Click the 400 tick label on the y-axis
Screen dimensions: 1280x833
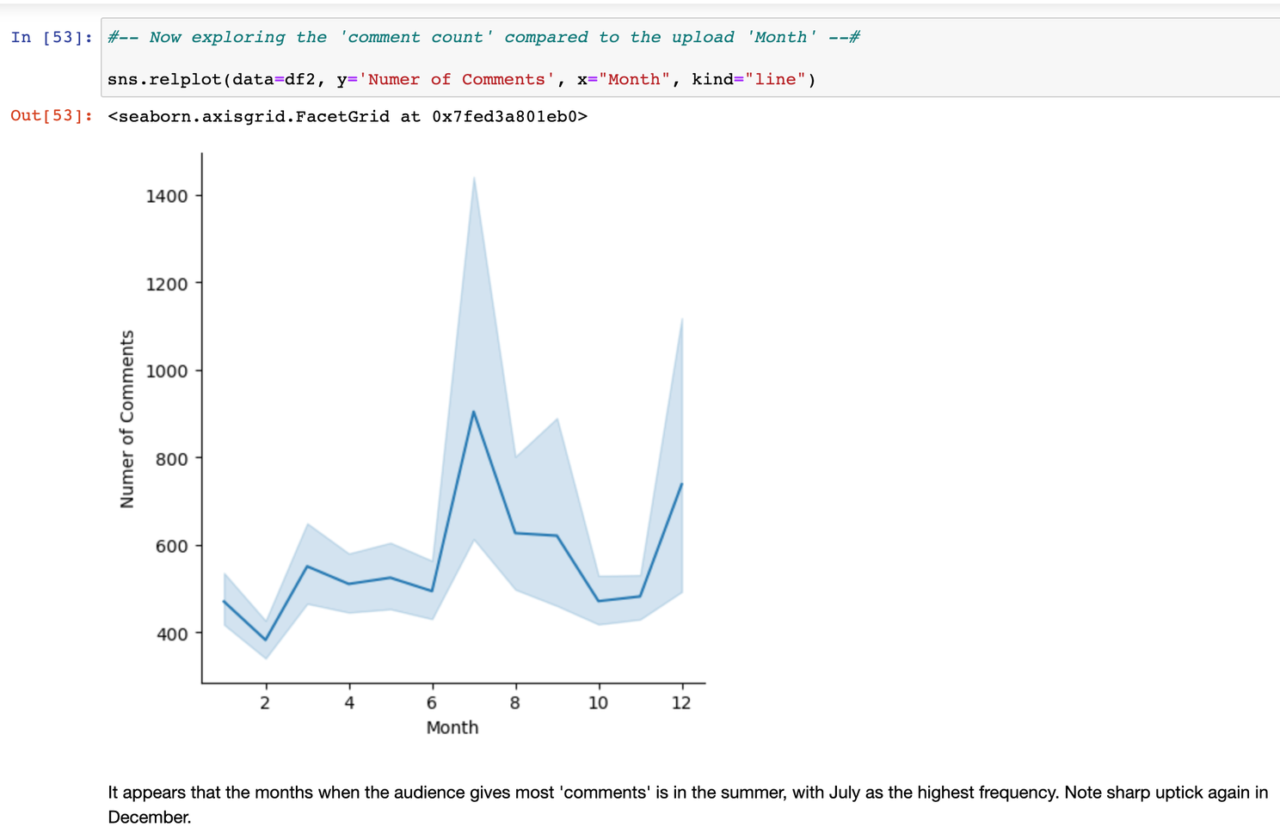pos(171,634)
